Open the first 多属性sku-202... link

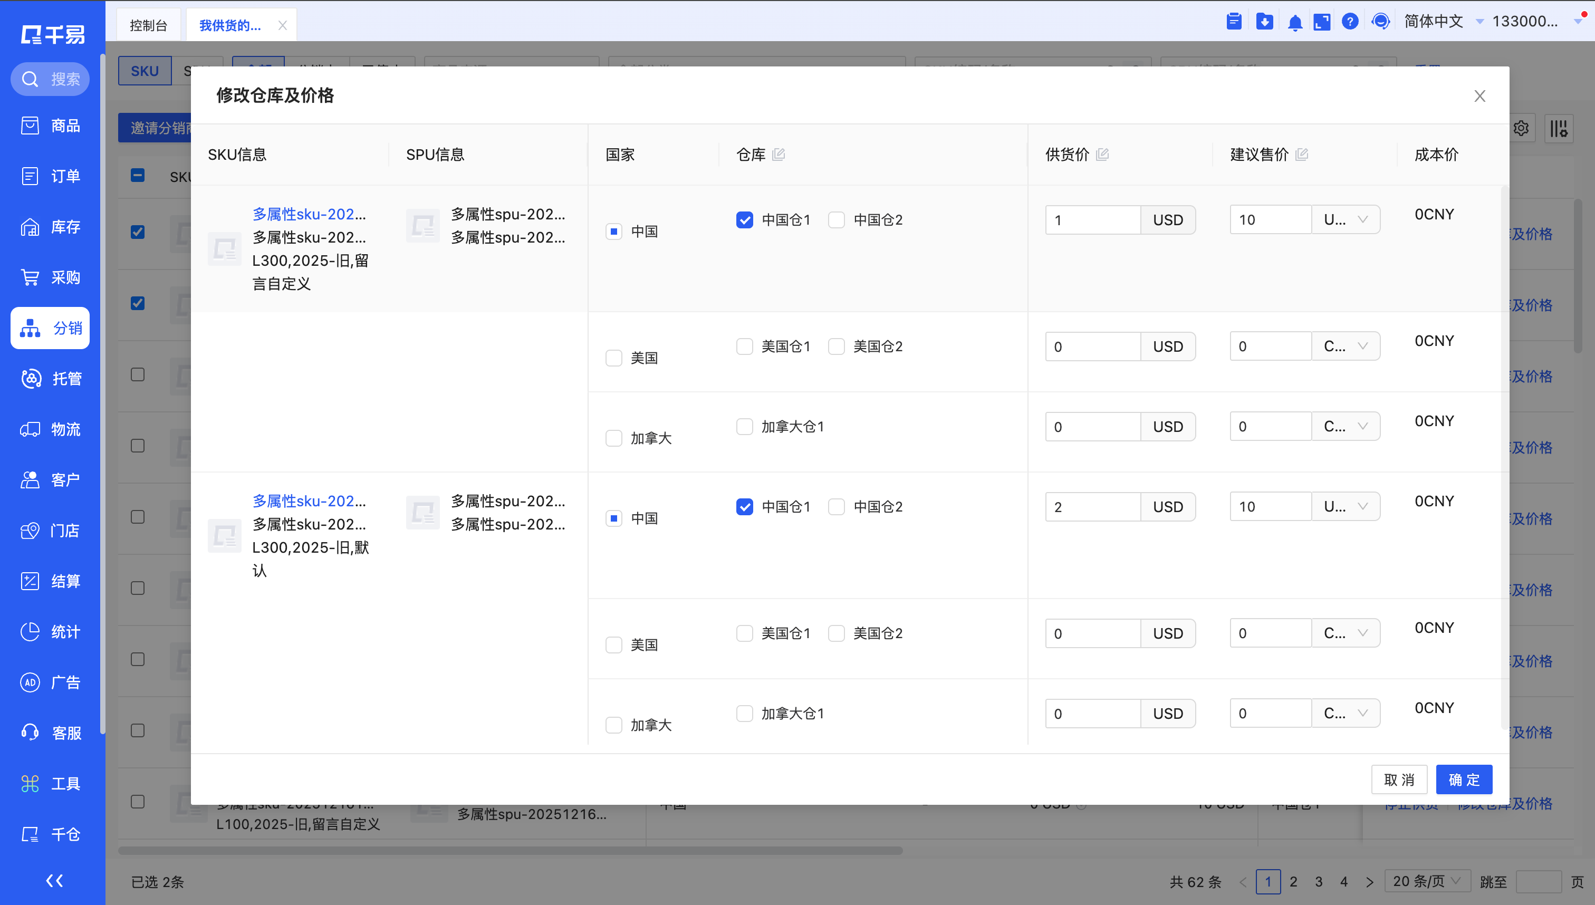[x=309, y=214]
